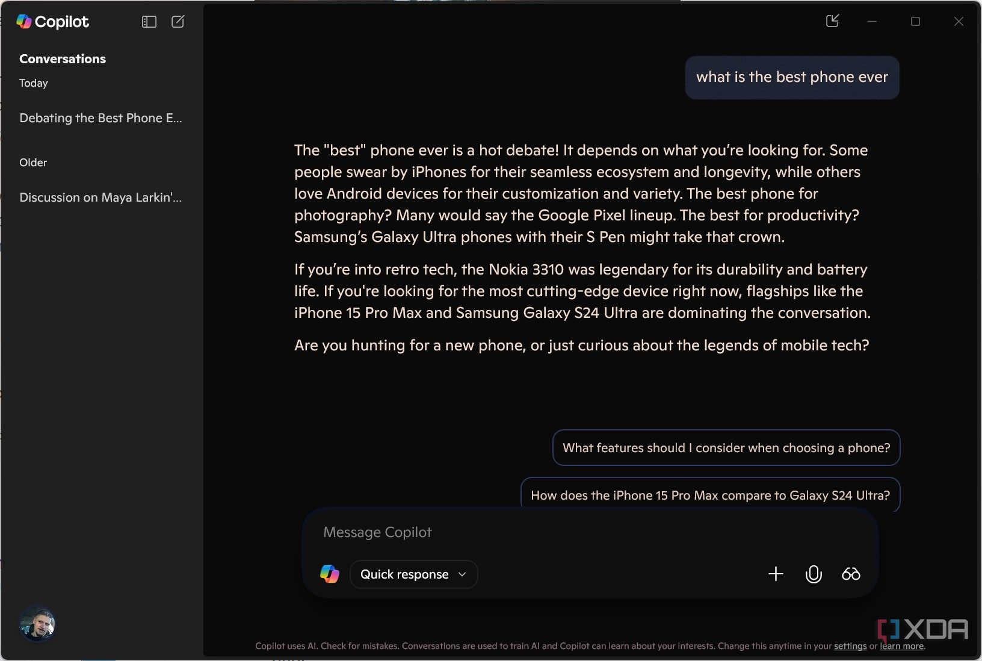Screen dimensions: 982x661
Task: Focus the Message Copilot input field
Action: tap(590, 532)
